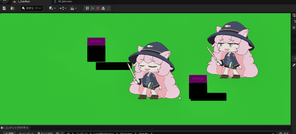The width and height of the screenshot is (296, 134).
Task: Advance one frame with the step button
Action: (92, 8)
